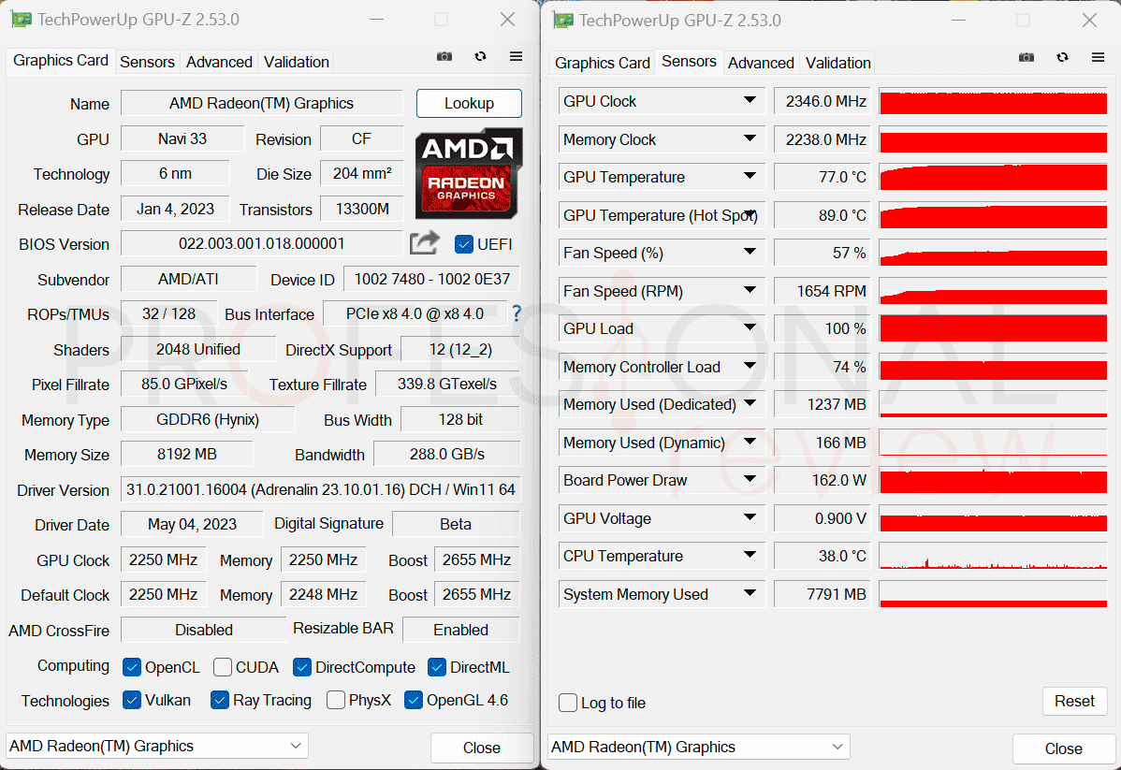Viewport: 1121px width, 770px height.
Task: Click the screenshot camera icon in left window
Action: click(x=444, y=56)
